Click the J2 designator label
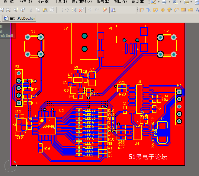This screenshot has width=199, height=176. pyautogui.click(x=66, y=28)
